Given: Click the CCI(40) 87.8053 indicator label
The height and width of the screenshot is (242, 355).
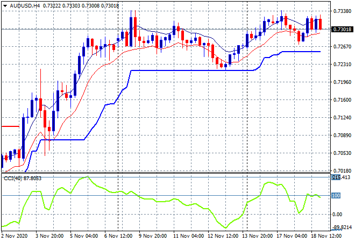Looking at the screenshot, I should [x=23, y=179].
